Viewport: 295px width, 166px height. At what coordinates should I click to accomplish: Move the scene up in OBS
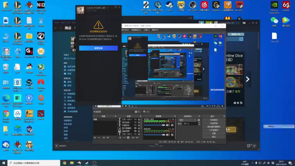pos(104,138)
